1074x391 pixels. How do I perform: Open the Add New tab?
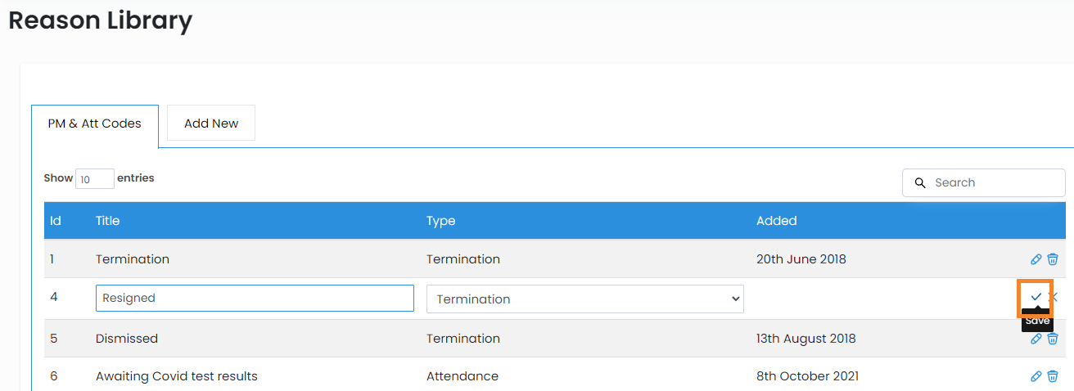click(211, 124)
